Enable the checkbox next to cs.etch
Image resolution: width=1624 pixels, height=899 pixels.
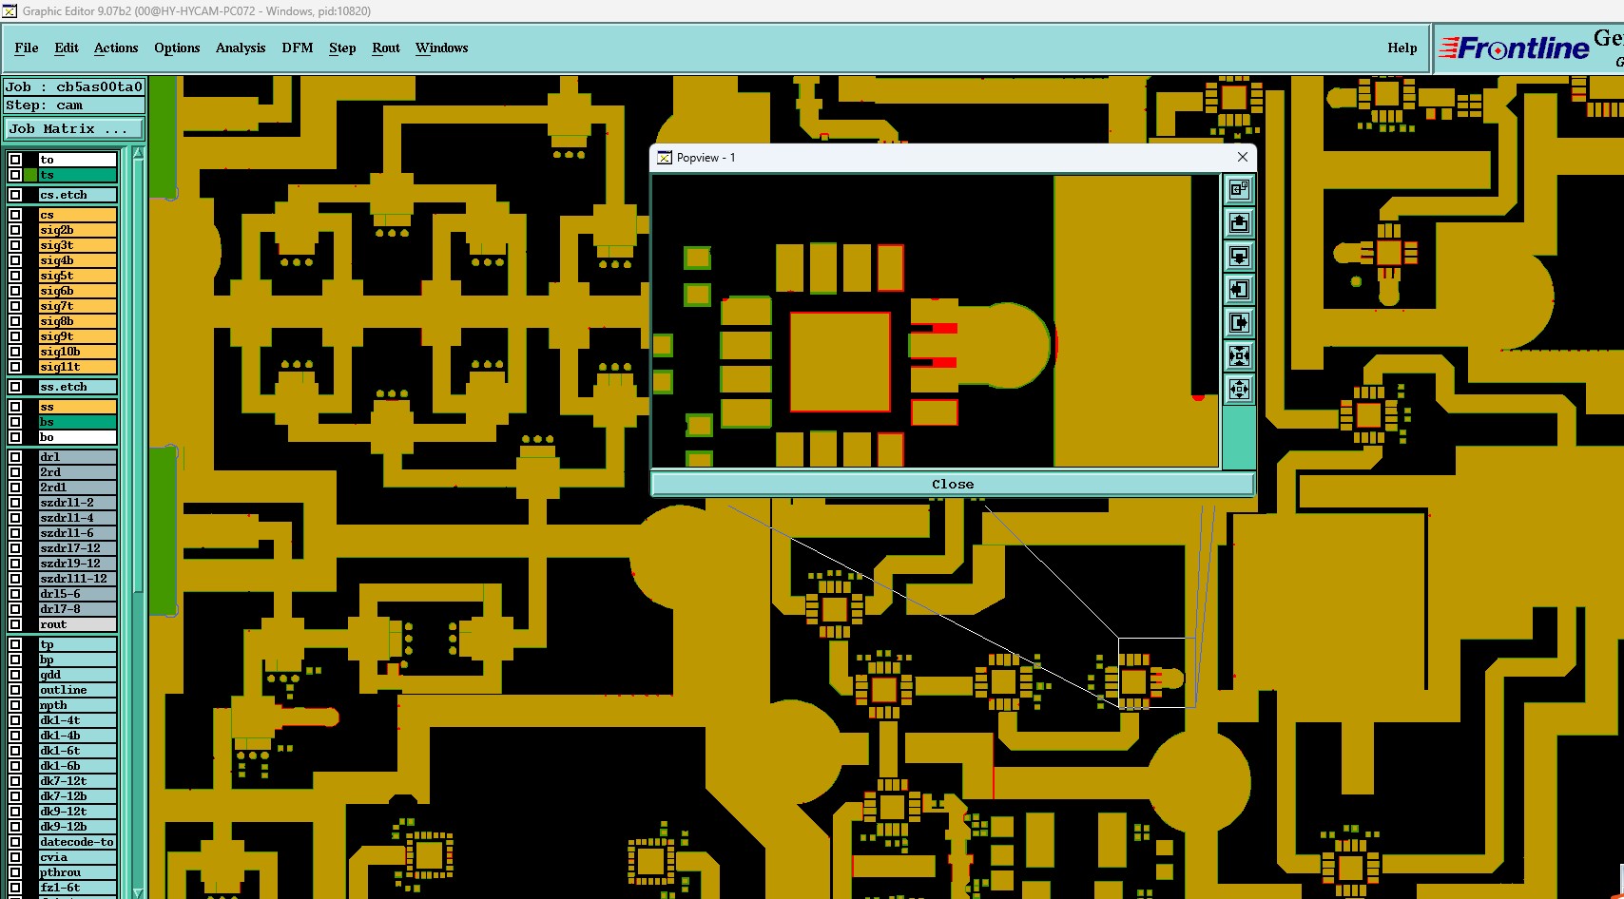[x=15, y=195]
